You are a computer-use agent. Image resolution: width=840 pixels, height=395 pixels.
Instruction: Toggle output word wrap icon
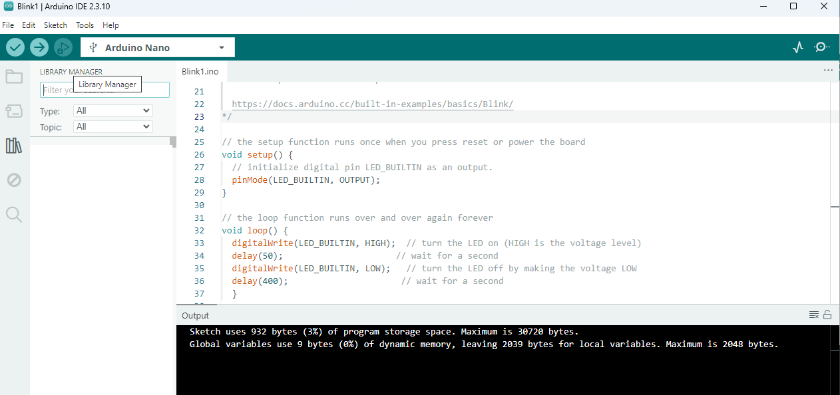(813, 315)
